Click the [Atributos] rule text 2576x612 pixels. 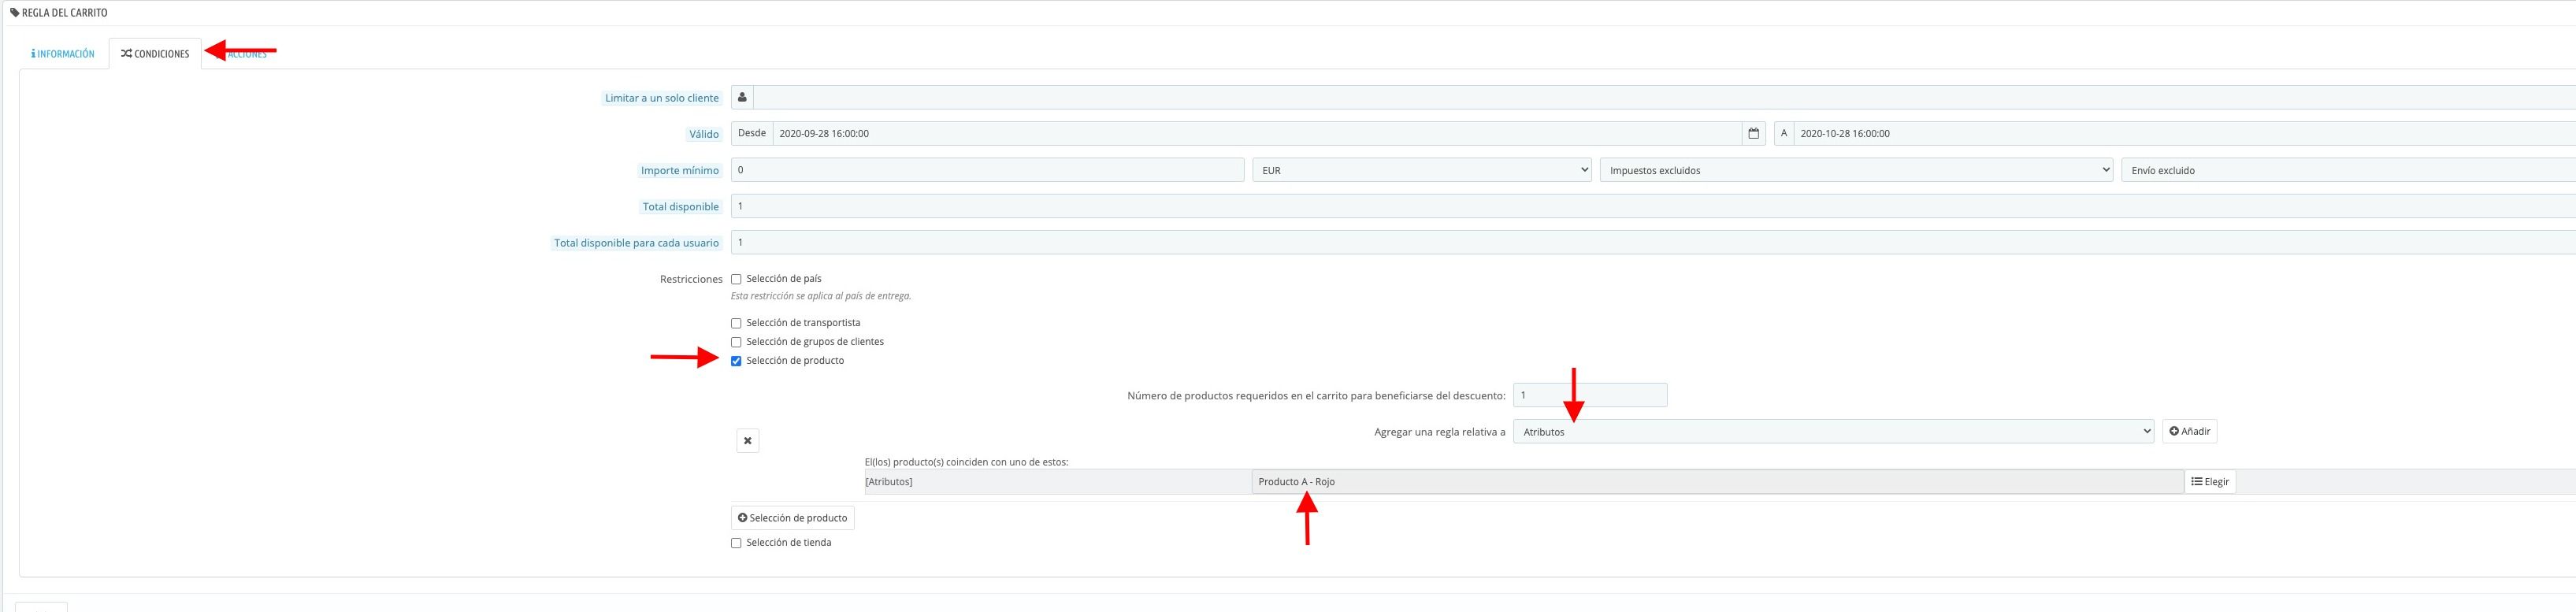889,482
